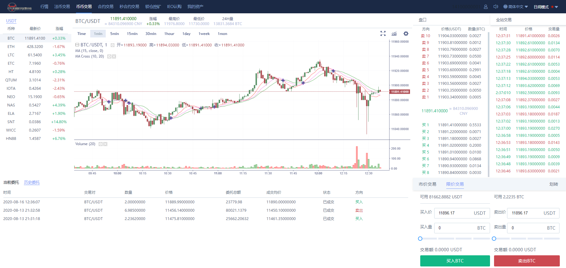Image resolution: width=566 pixels, height=268 pixels.
Task: Remove the MA Cross indicator
Action: [114, 56]
